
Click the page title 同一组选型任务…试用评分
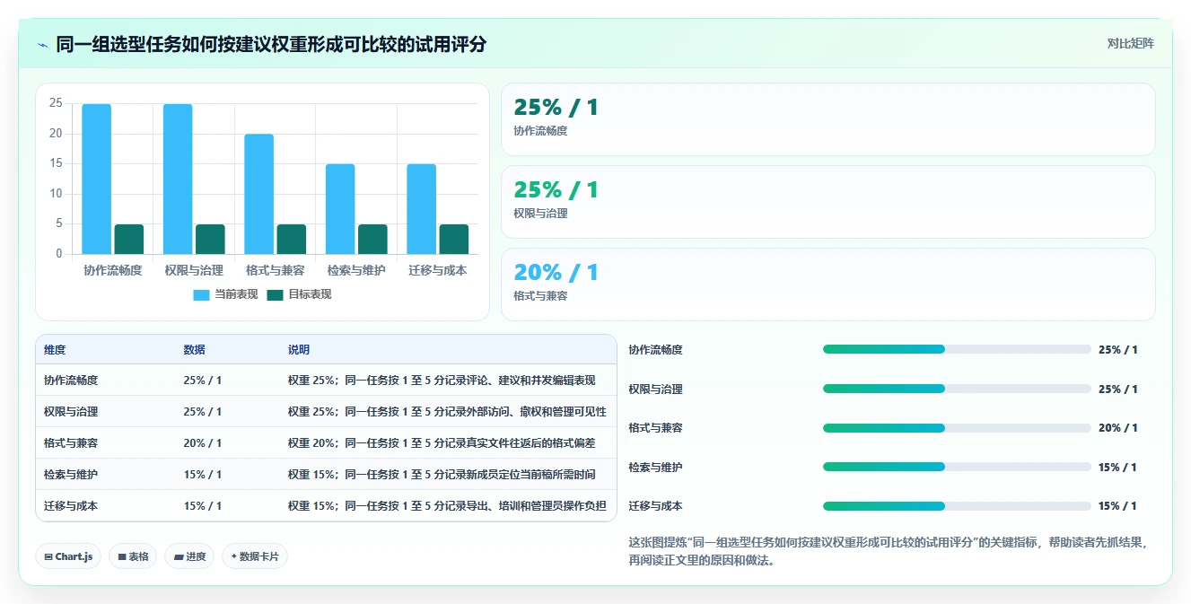[271, 44]
